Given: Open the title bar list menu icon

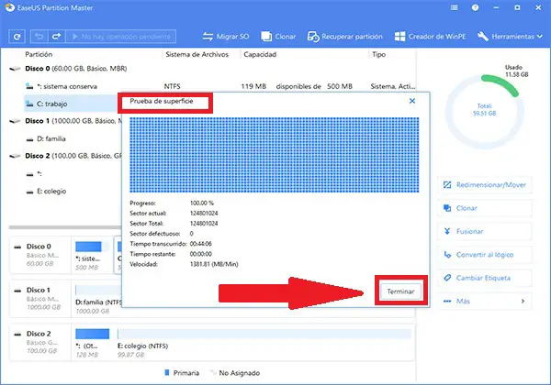Looking at the screenshot, I should [x=454, y=7].
